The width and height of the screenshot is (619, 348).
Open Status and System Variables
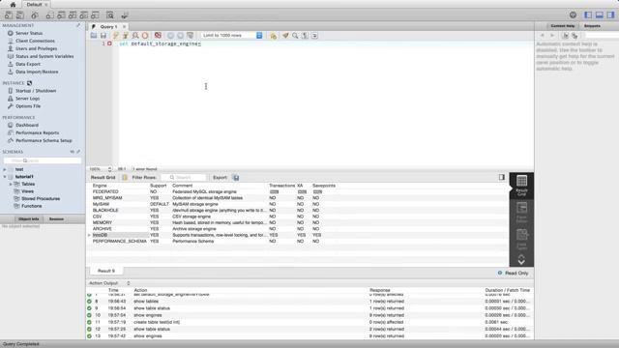[44, 56]
